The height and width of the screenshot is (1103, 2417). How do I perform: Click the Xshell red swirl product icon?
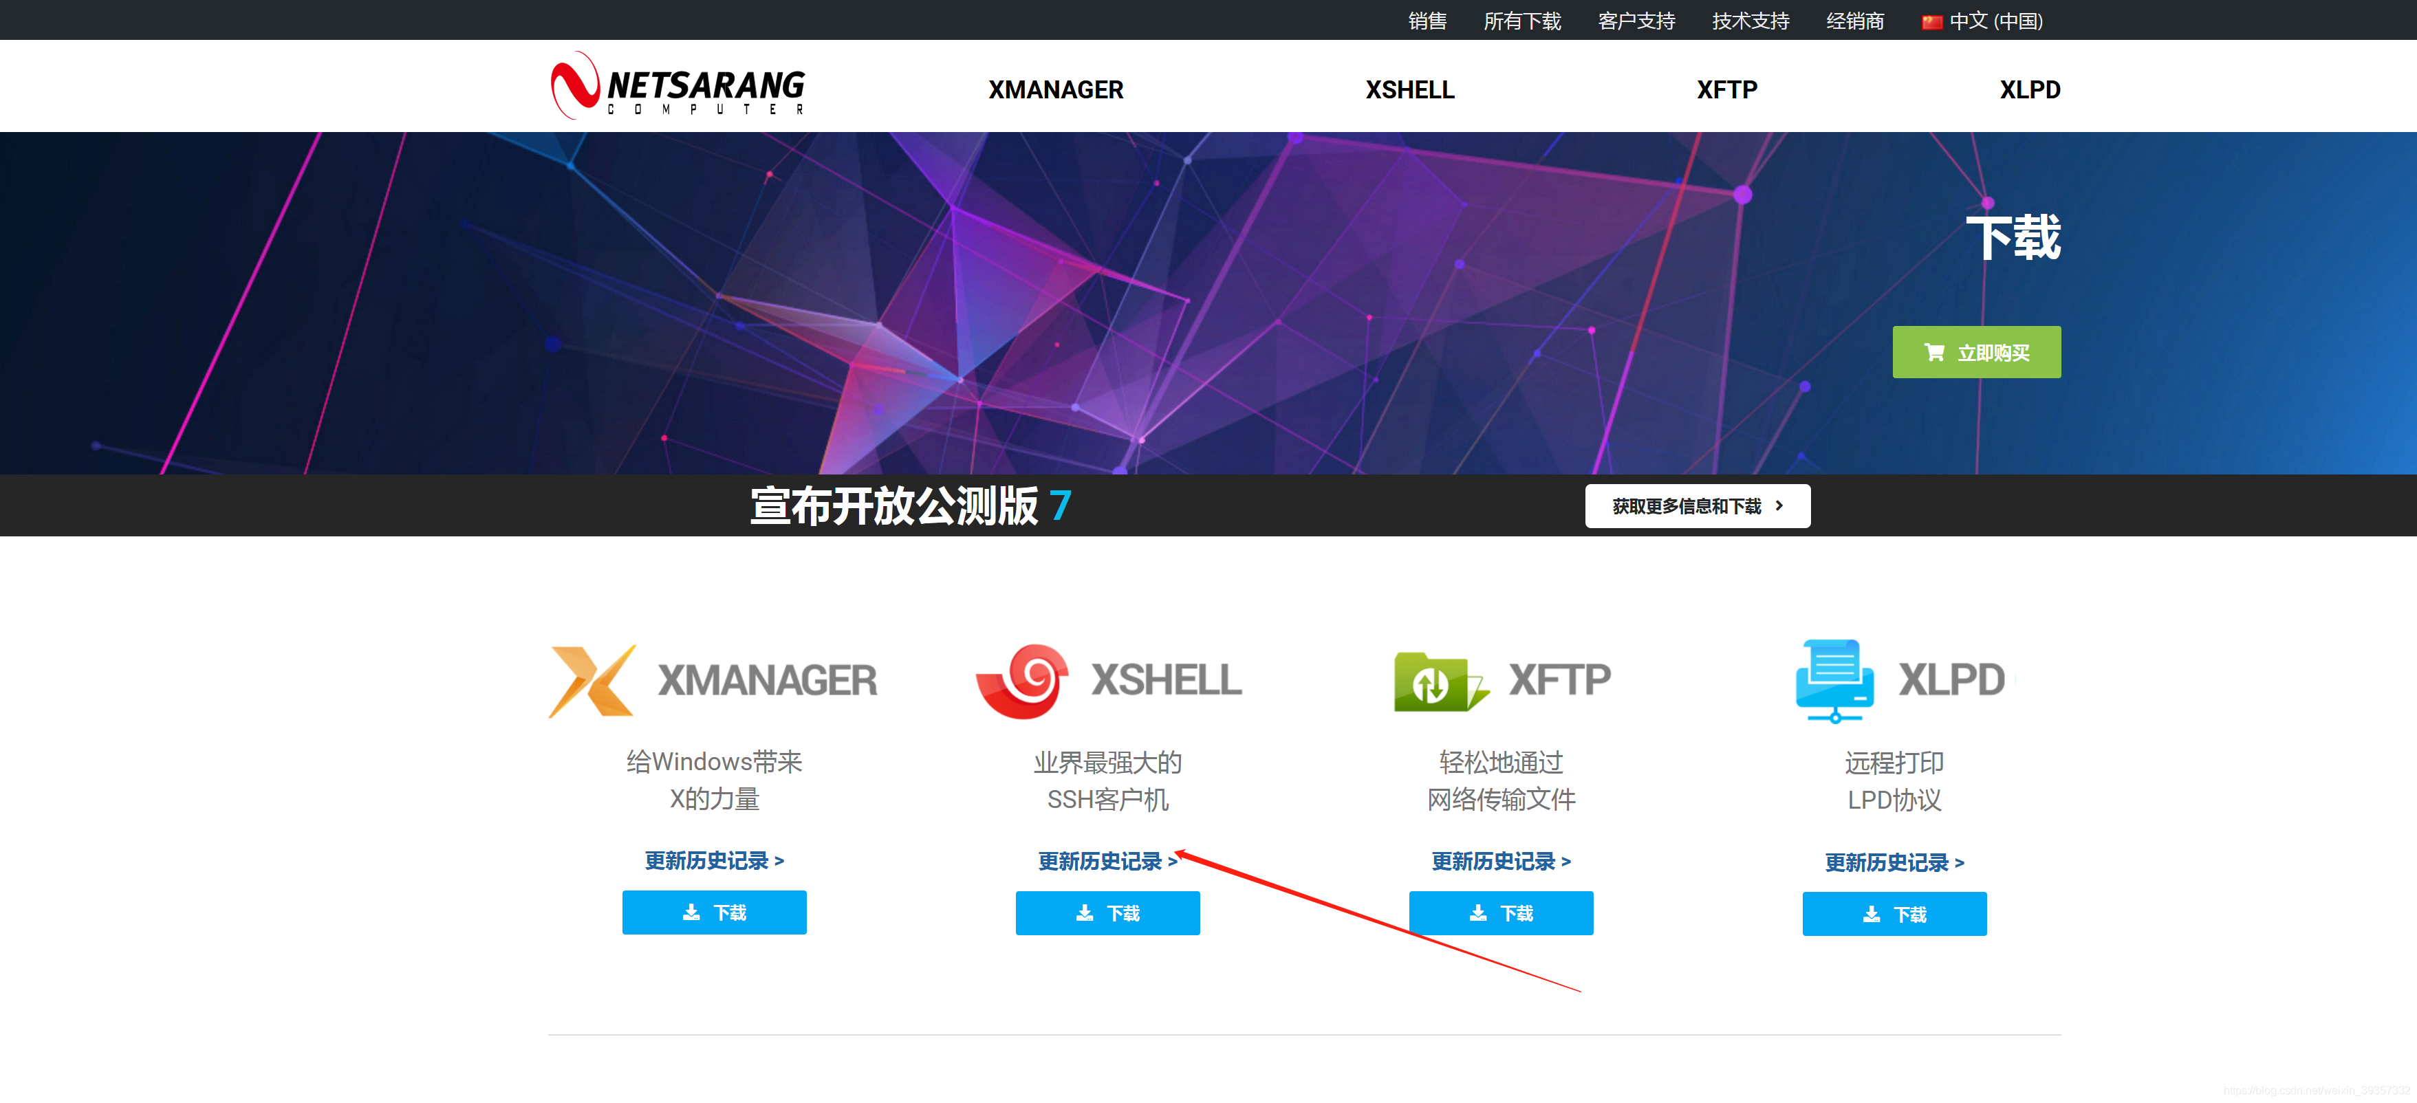(x=1022, y=681)
